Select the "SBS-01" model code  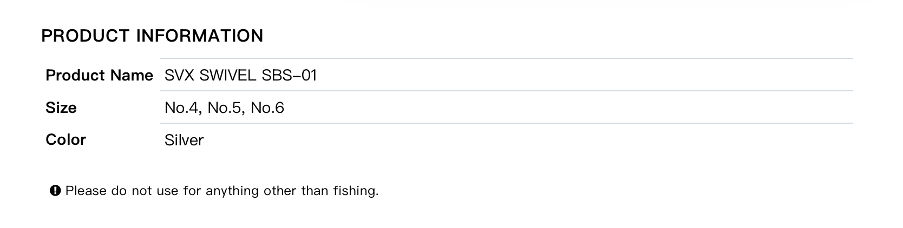point(289,75)
